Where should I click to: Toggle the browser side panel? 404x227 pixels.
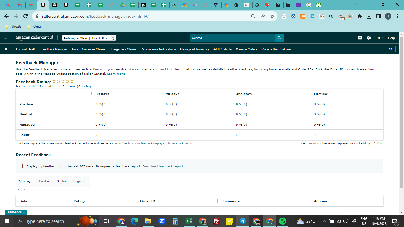point(379,16)
